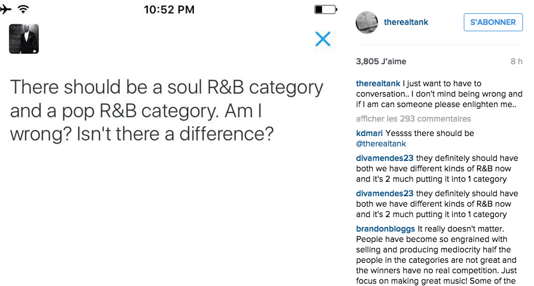Click the @therealtank mention link
Viewport: 534px width, 286px height.
coord(381,144)
